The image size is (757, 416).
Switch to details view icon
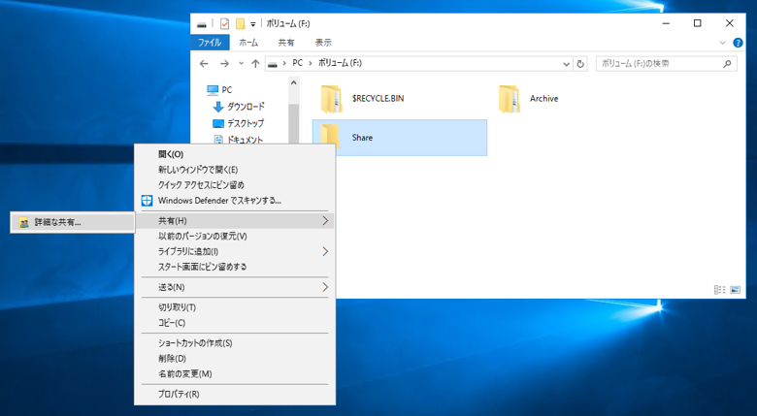tap(719, 290)
